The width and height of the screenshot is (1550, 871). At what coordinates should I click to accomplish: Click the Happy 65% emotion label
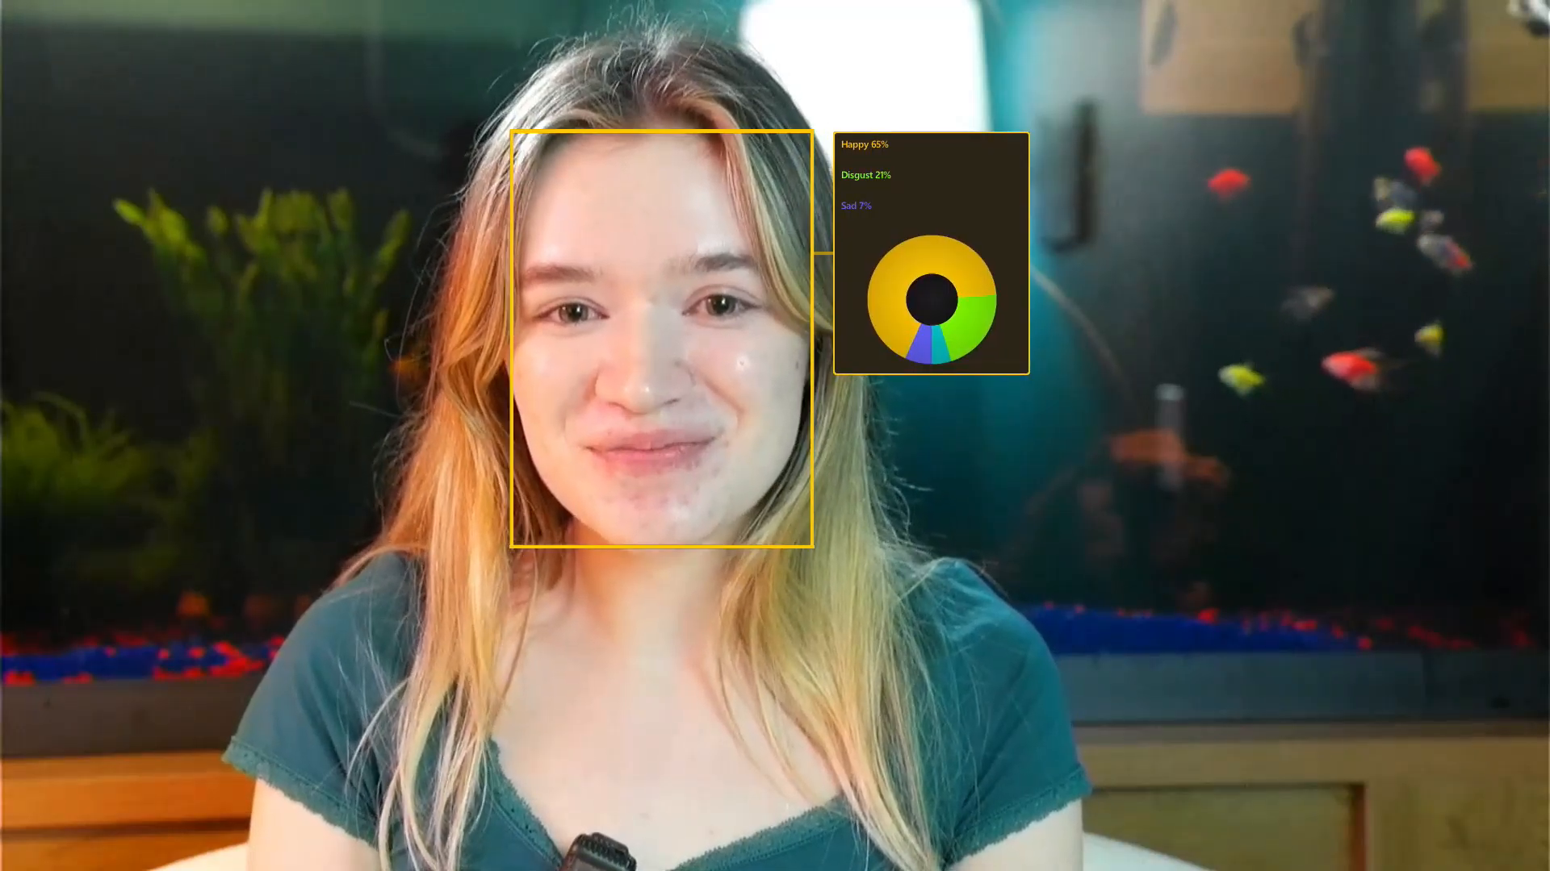pyautogui.click(x=864, y=144)
